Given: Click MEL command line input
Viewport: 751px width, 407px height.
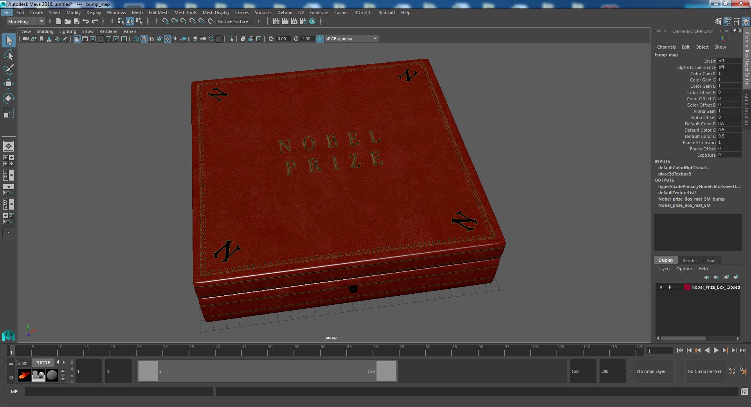Looking at the screenshot, I should (x=119, y=391).
